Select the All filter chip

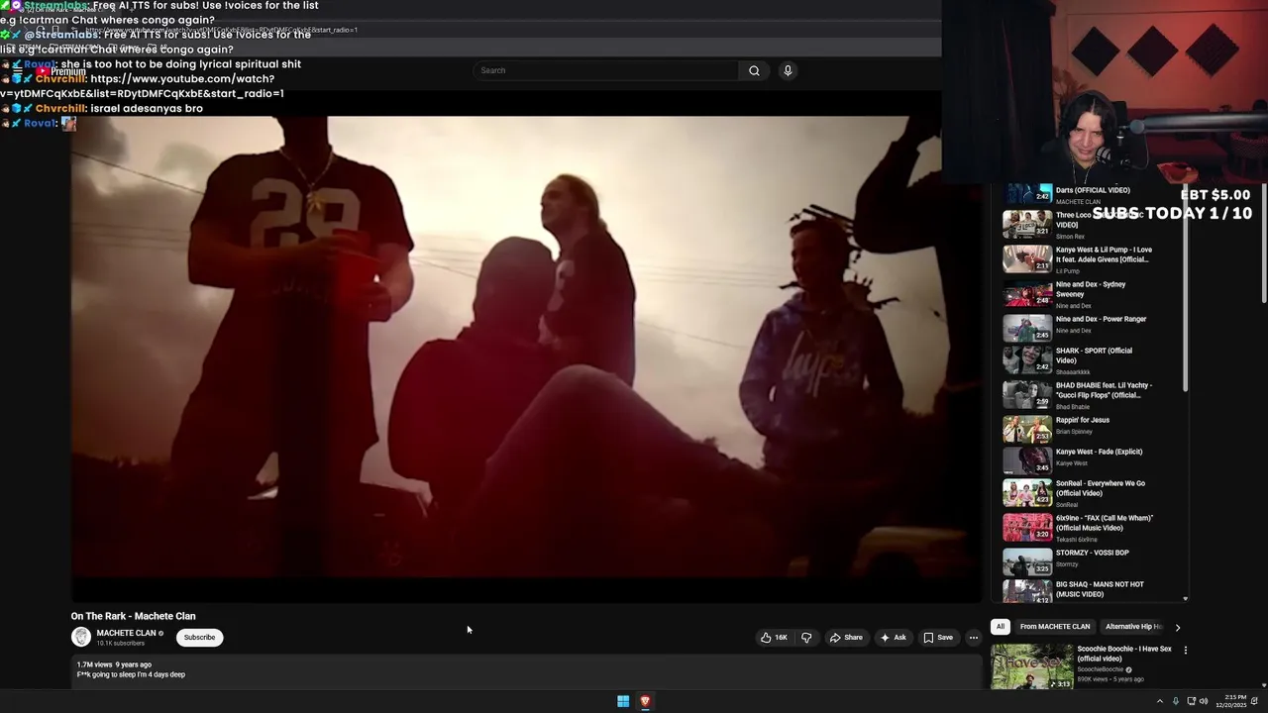pos(1001,627)
